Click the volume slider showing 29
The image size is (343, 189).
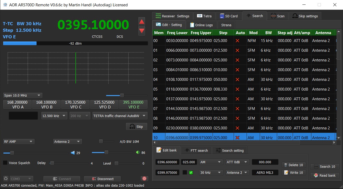point(36,153)
